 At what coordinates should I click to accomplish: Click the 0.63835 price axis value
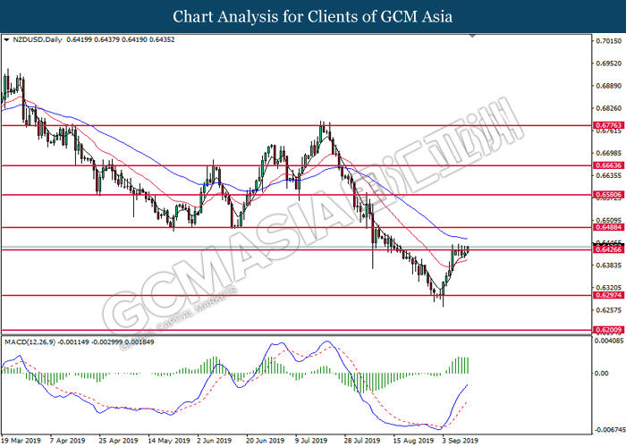tap(608, 265)
